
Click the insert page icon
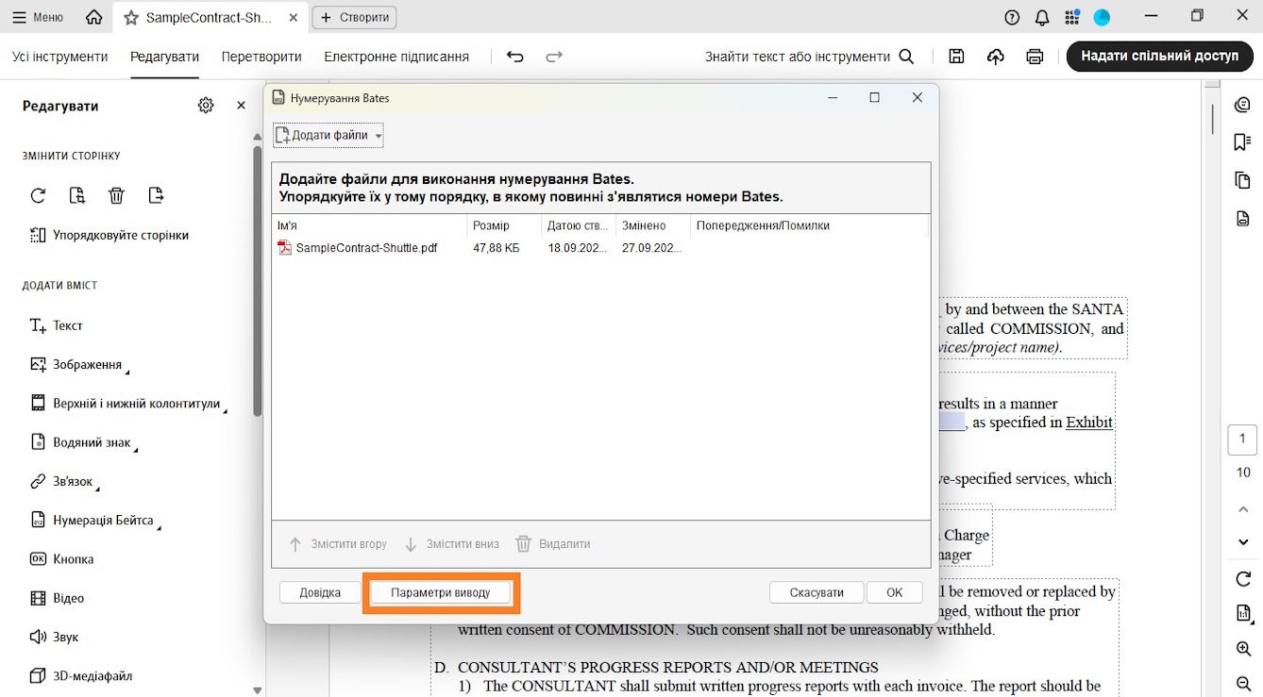click(156, 195)
